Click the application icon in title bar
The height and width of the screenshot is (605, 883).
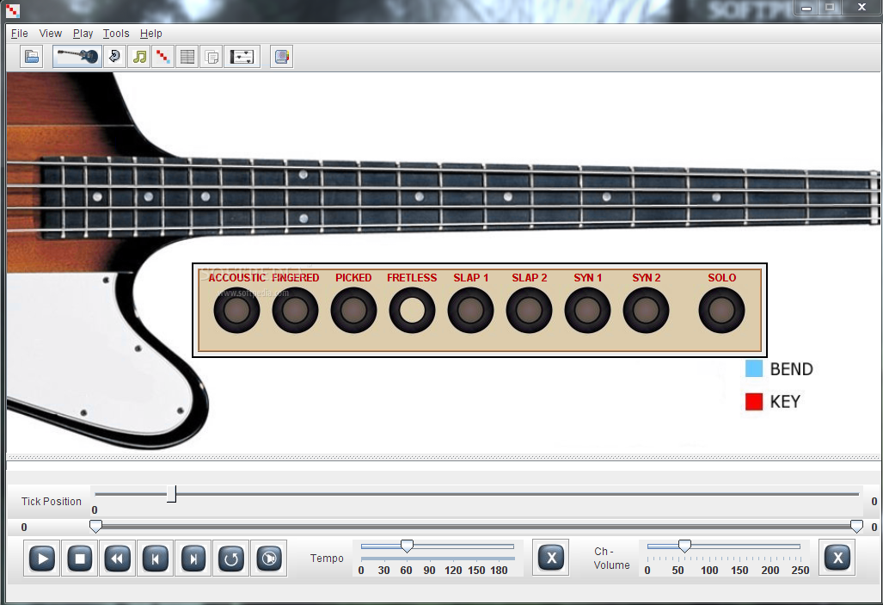point(12,10)
